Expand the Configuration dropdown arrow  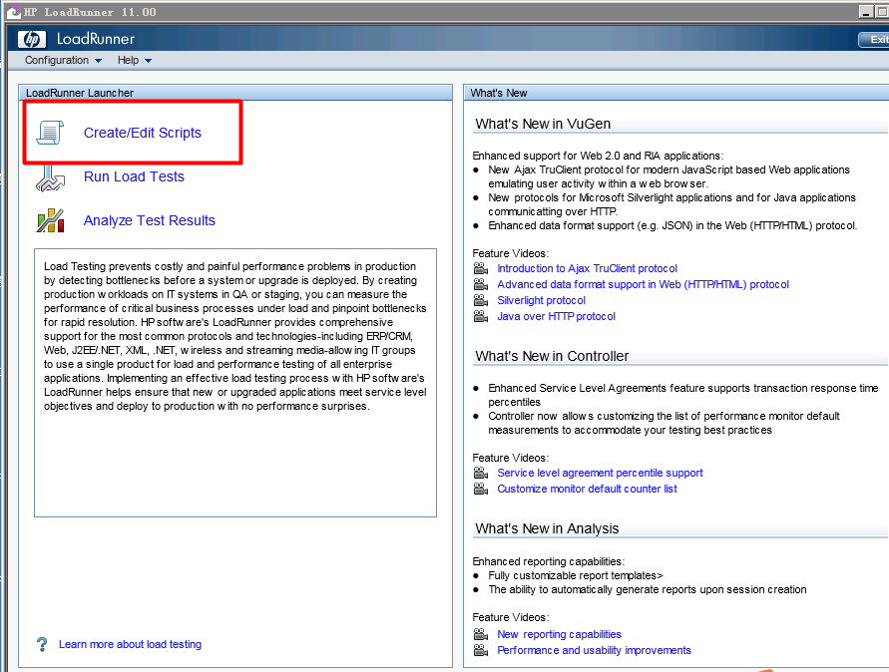(98, 61)
